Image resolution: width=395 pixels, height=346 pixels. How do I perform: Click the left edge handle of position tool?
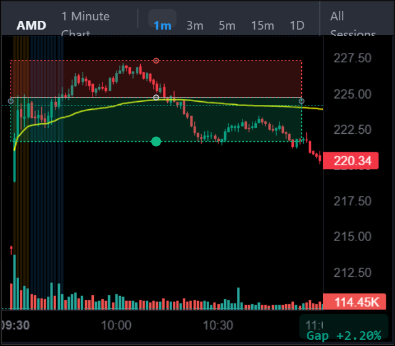(x=10, y=101)
